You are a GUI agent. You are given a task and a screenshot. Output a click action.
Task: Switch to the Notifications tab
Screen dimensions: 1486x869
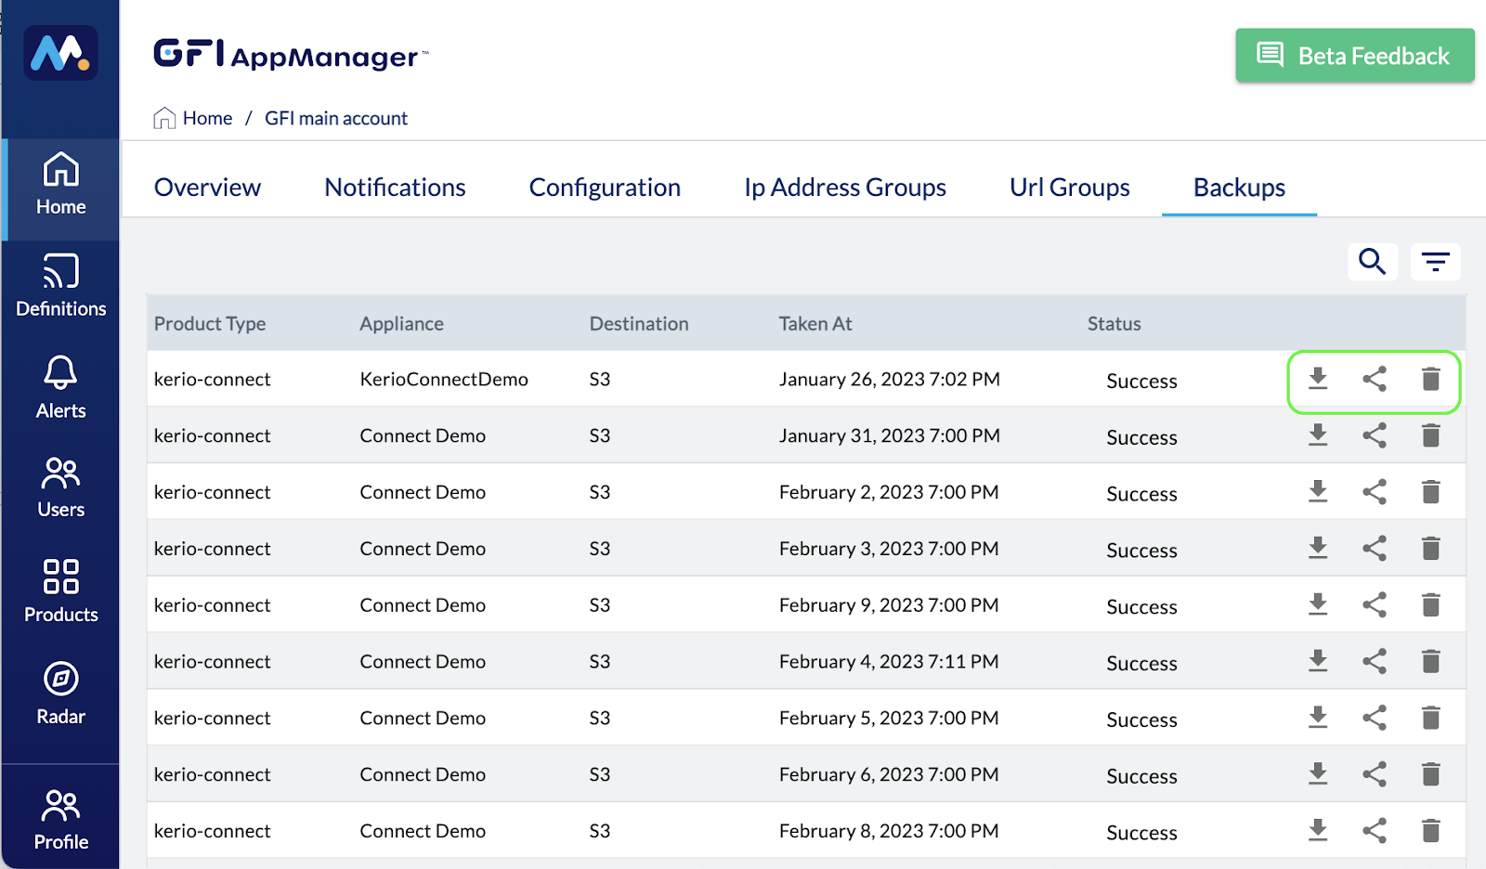click(x=395, y=188)
